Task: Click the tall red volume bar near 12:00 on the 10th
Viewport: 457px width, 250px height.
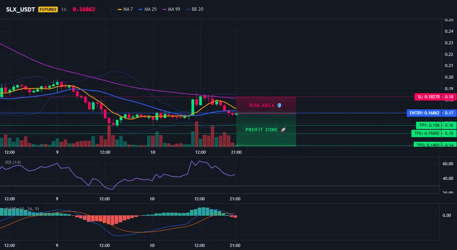Action: 197,134
